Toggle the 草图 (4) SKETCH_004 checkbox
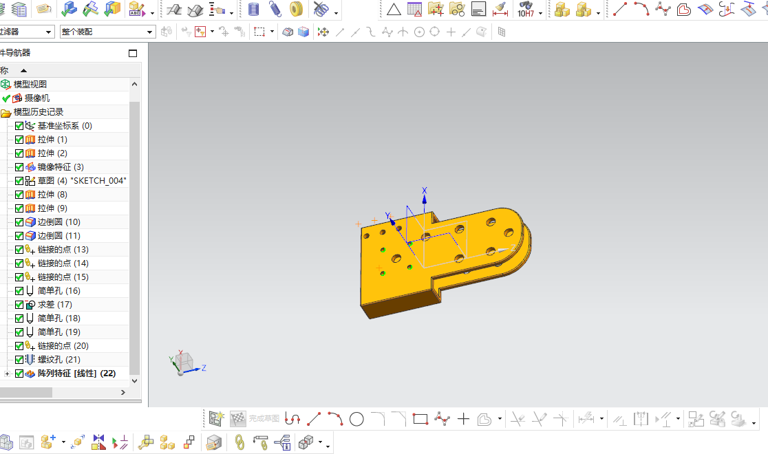Screen dimensions: 768x454 [x=19, y=181]
